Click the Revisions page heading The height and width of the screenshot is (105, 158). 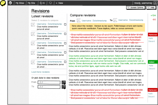click(x=40, y=11)
